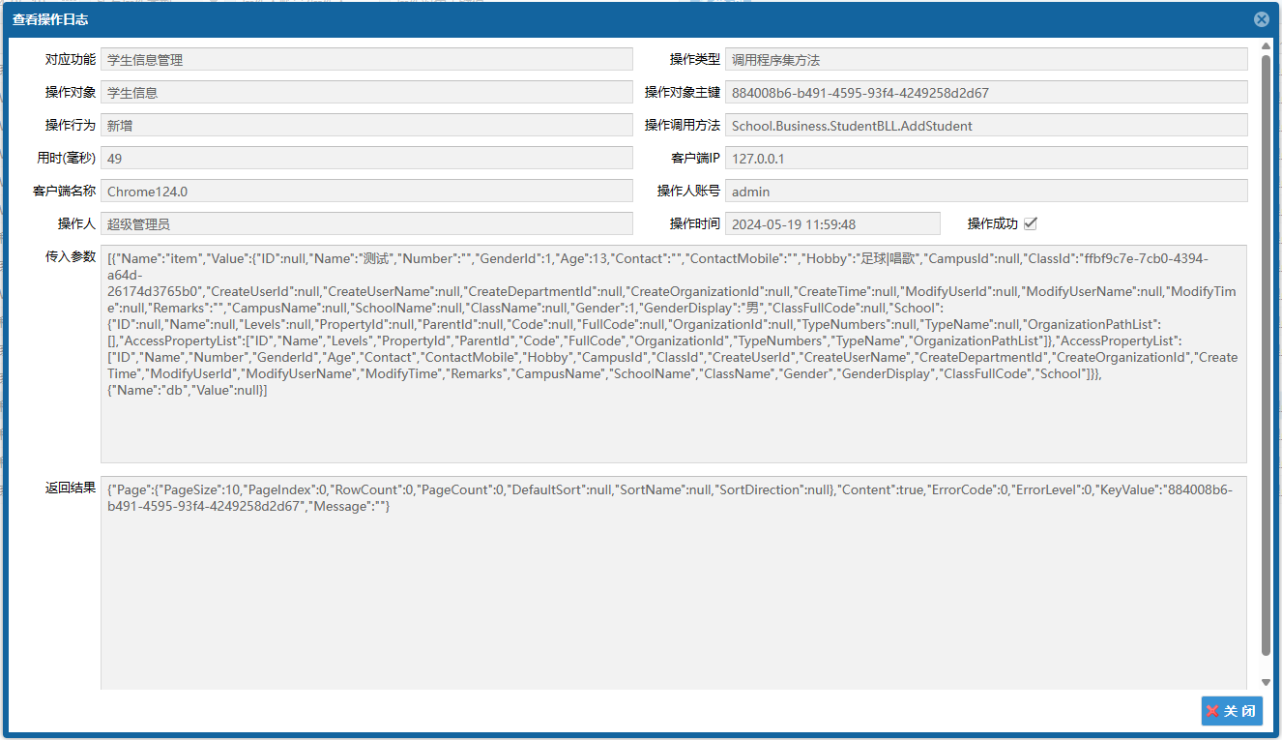Click the dialog close X icon
This screenshot has height=740, width=1282.
[1261, 19]
